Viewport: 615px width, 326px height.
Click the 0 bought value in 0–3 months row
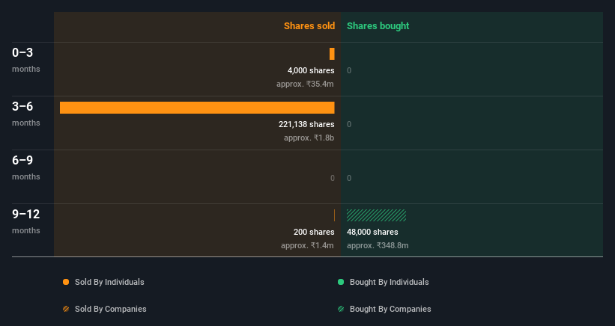point(349,70)
